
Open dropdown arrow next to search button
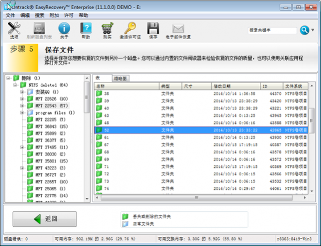[313, 30]
